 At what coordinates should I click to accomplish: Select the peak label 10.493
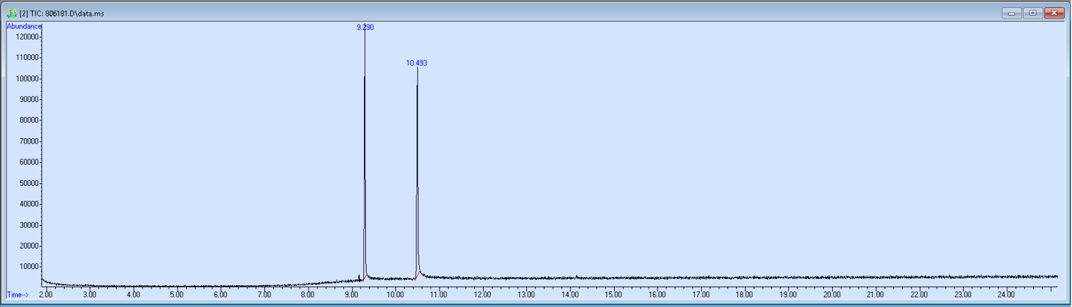pyautogui.click(x=416, y=63)
